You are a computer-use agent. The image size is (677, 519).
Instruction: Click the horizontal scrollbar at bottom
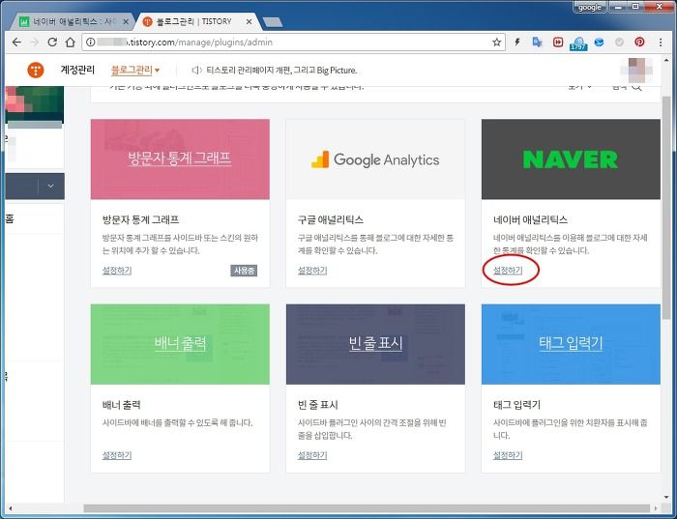tap(367, 508)
